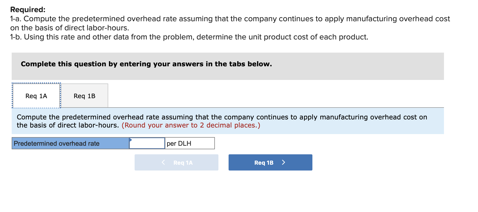Image resolution: width=478 pixels, height=212 pixels.
Task: Click the 1-b unit product cost sentence
Action: [x=189, y=37]
